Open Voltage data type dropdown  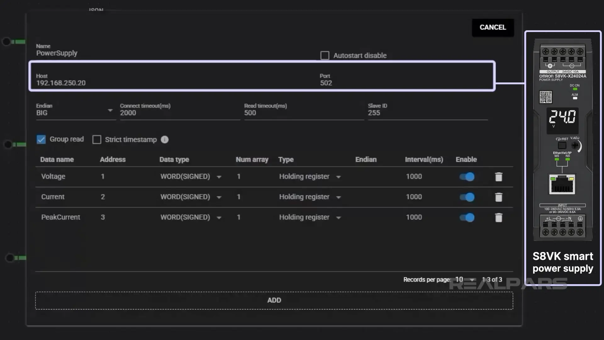click(191, 177)
